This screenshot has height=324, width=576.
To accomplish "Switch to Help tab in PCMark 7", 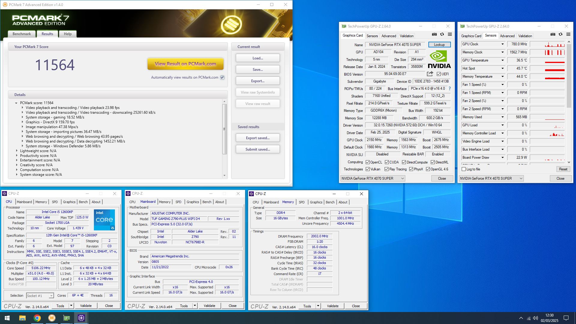I will click(67, 34).
